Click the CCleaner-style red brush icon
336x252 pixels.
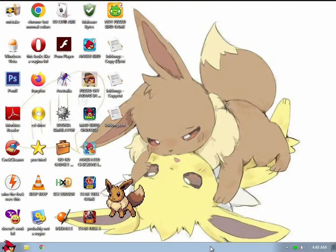(13, 148)
